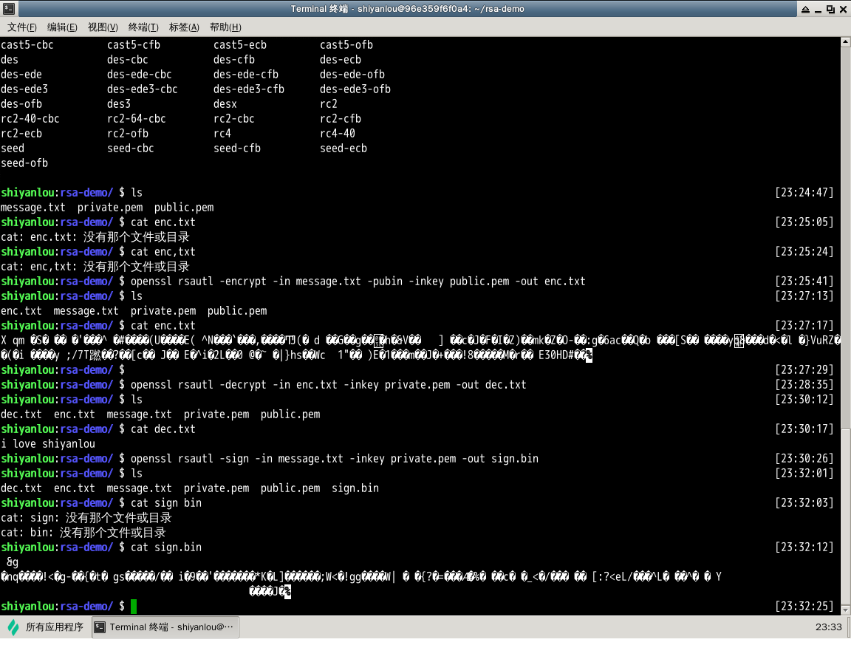Open the 帮助(H) menu

pyautogui.click(x=225, y=27)
